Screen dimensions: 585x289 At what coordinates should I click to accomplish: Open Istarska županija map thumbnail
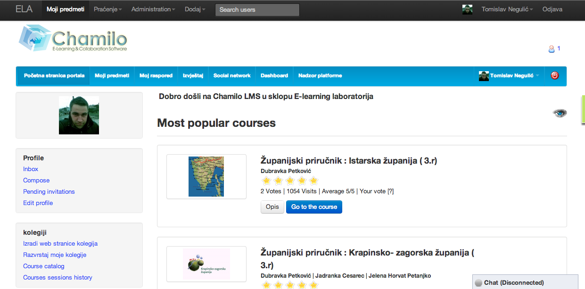pos(206,176)
